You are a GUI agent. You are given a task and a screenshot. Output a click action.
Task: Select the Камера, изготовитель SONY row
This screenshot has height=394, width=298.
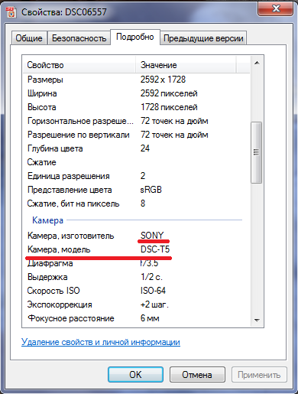click(x=136, y=236)
